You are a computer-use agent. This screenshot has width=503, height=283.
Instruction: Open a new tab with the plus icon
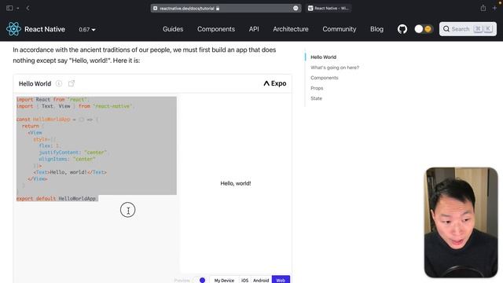(x=494, y=8)
